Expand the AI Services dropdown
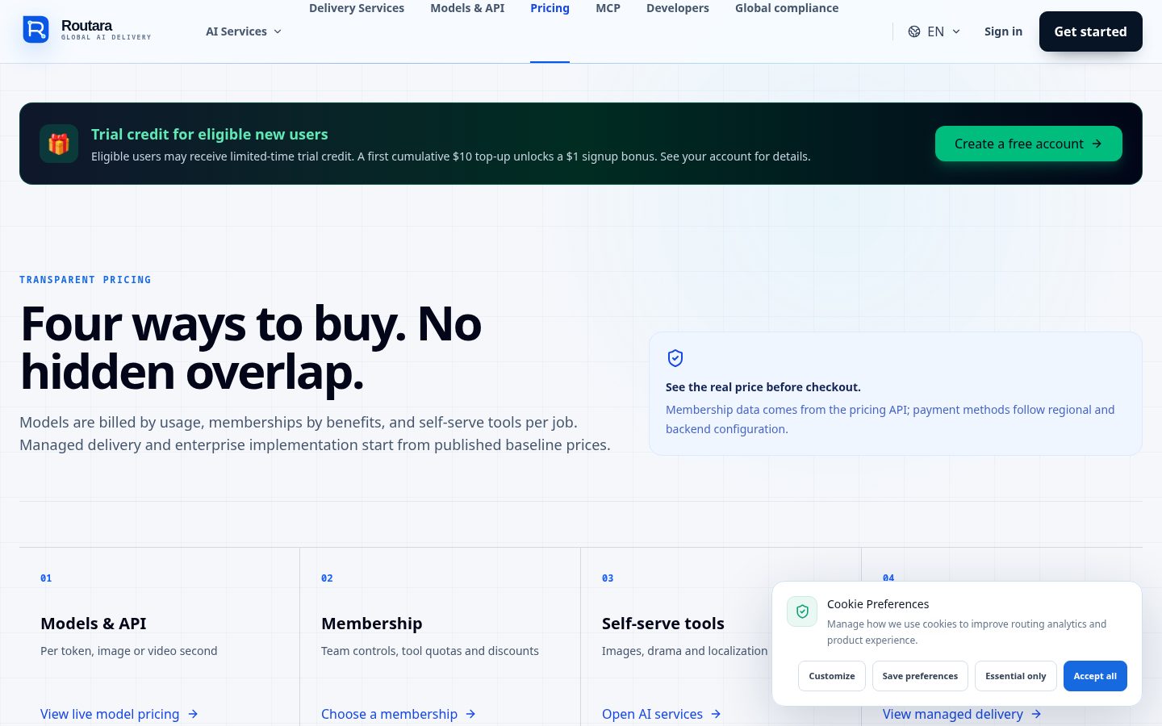Screen dimensions: 1162x726 click(x=244, y=31)
